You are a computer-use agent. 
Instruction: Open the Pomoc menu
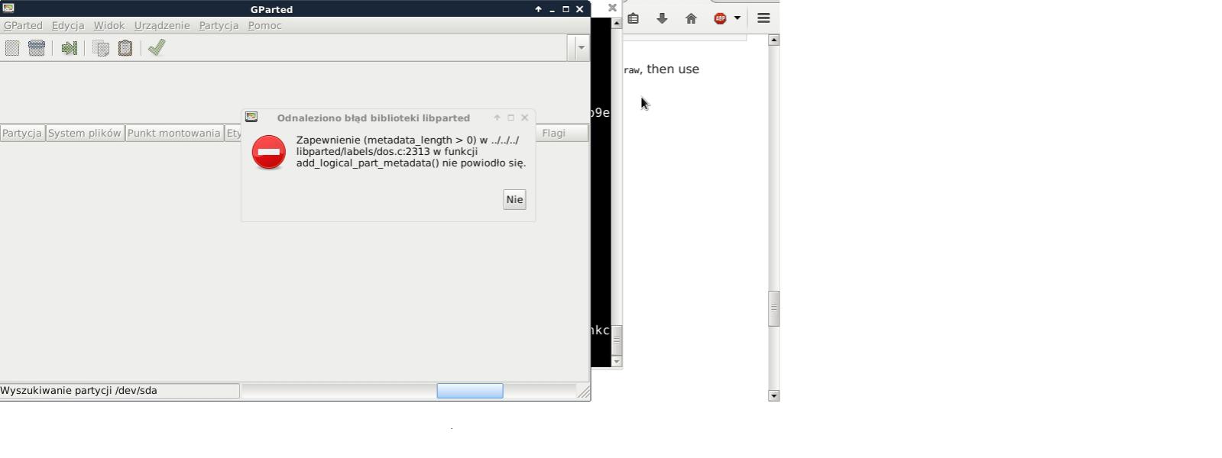coord(264,25)
